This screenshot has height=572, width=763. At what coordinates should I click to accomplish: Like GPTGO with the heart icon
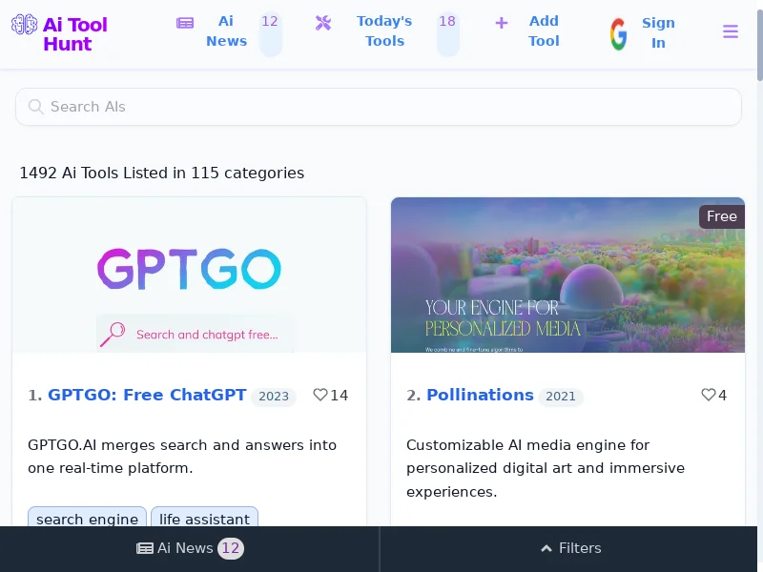pyautogui.click(x=320, y=395)
